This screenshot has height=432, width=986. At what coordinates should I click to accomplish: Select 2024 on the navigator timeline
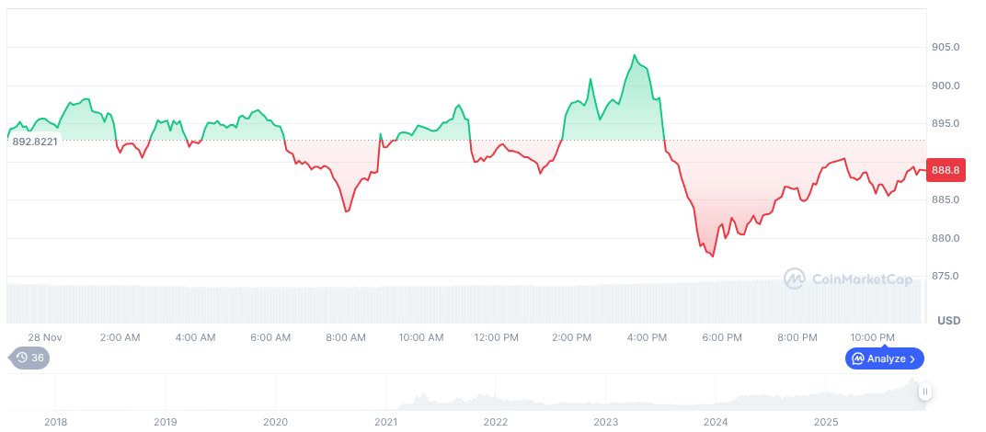pos(716,422)
